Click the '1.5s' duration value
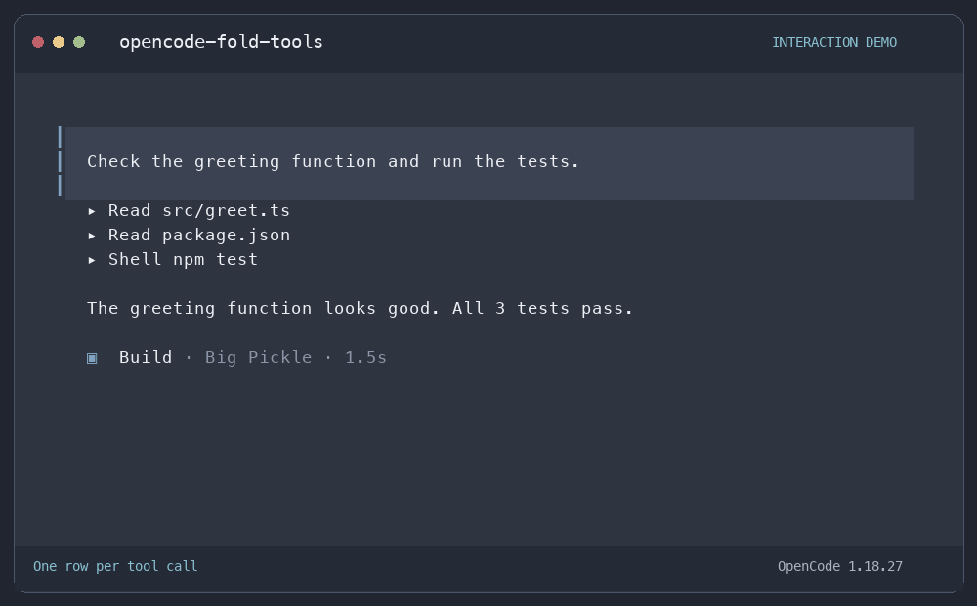This screenshot has height=606, width=977. [x=365, y=357]
